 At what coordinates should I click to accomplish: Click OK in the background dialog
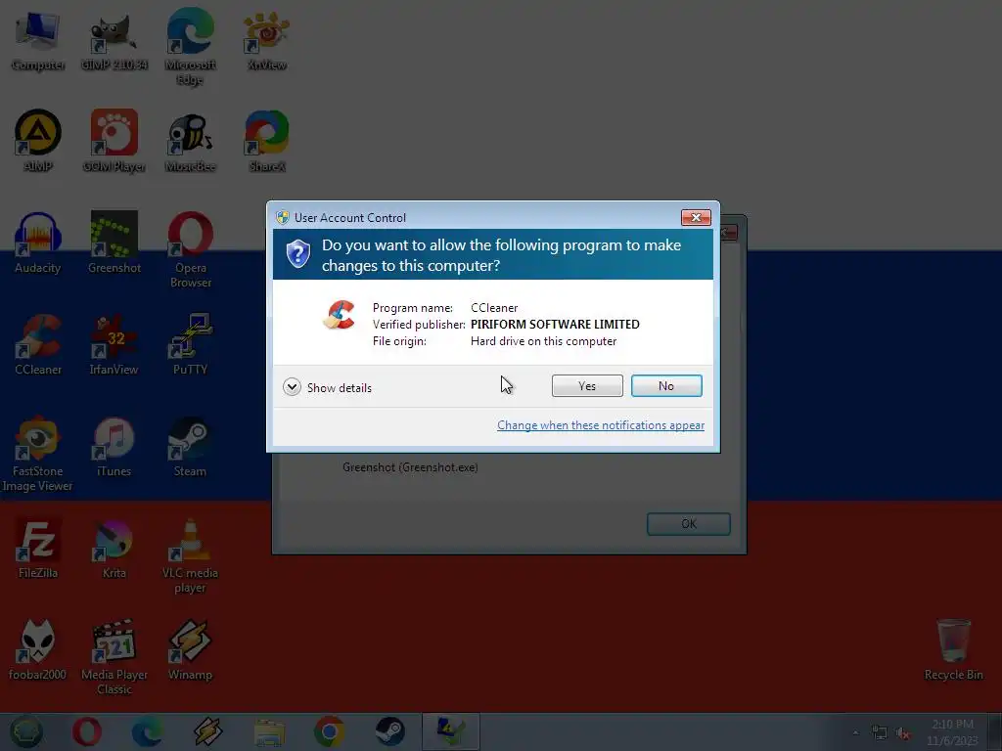tap(688, 524)
